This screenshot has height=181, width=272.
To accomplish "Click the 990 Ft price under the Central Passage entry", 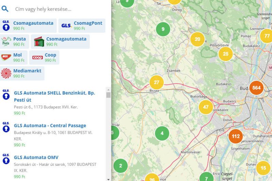I will (20, 145).
